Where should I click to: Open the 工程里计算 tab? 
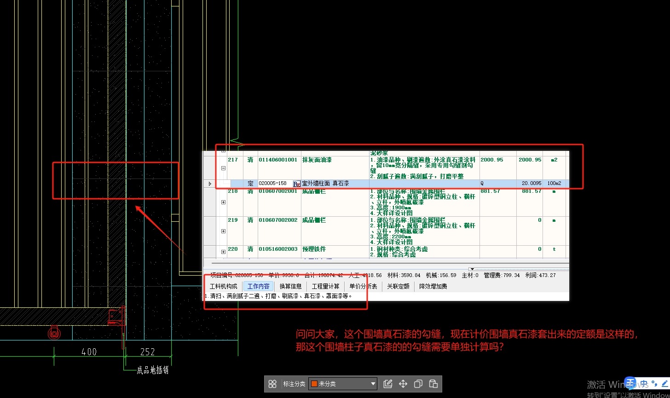click(x=326, y=286)
